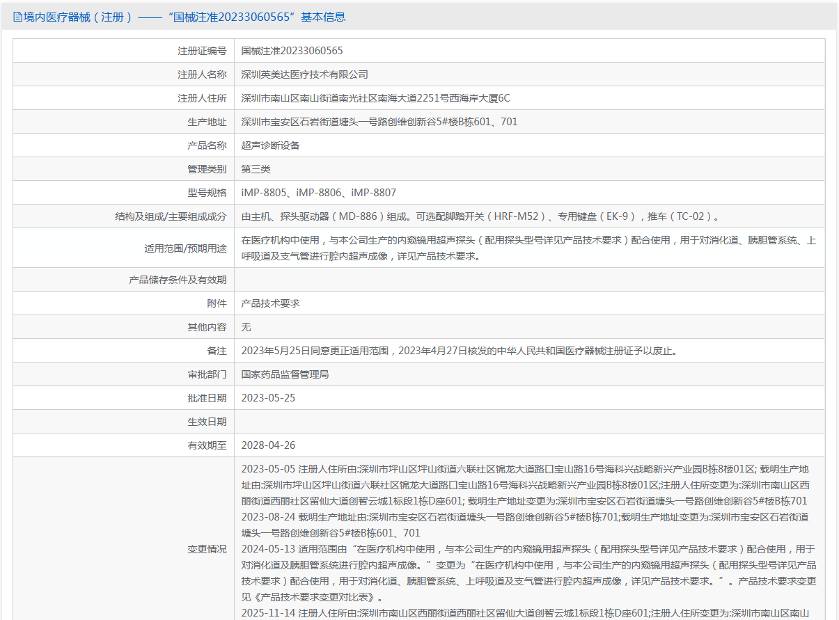Click the label 注册人住所
This screenshot has height=620, width=839.
point(202,98)
